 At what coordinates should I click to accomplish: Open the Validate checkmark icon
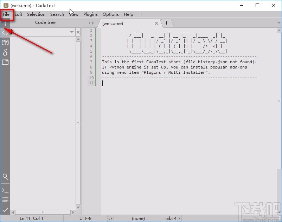coord(5,210)
